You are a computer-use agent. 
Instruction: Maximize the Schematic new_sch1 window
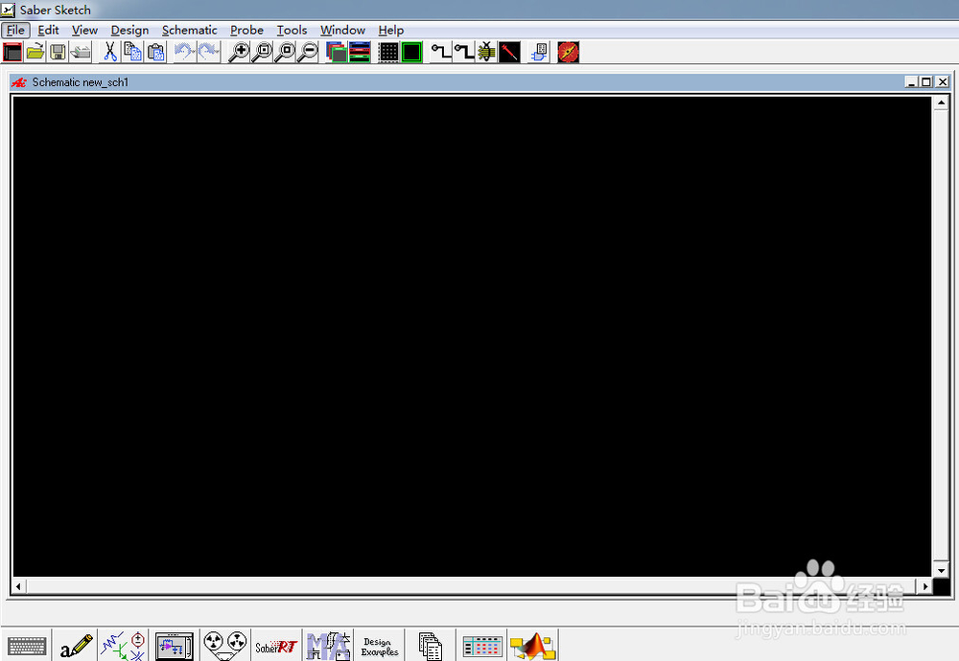(x=926, y=81)
